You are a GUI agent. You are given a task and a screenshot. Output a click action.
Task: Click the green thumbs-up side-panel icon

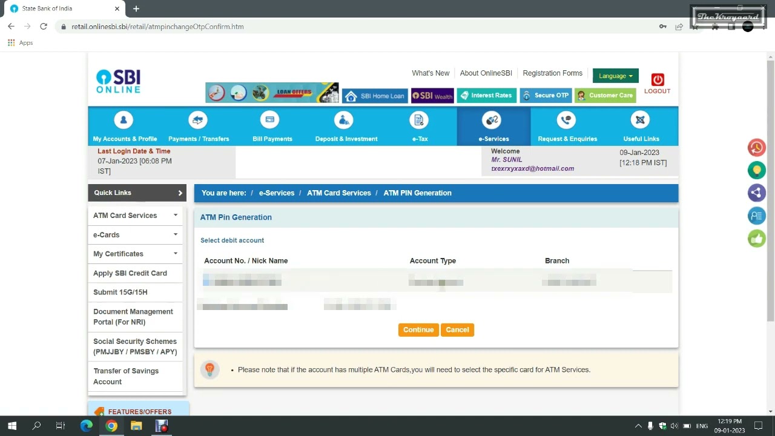(x=756, y=239)
